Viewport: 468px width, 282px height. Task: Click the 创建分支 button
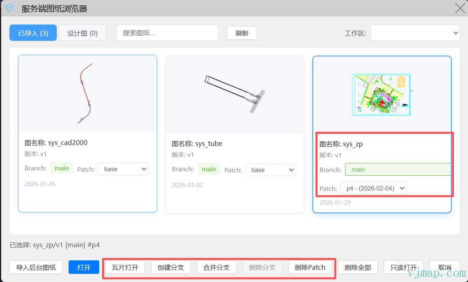click(171, 268)
